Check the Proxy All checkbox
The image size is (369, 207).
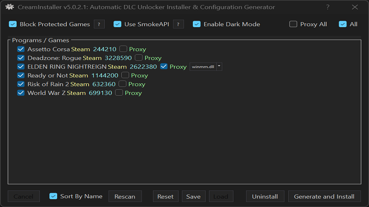293,24
